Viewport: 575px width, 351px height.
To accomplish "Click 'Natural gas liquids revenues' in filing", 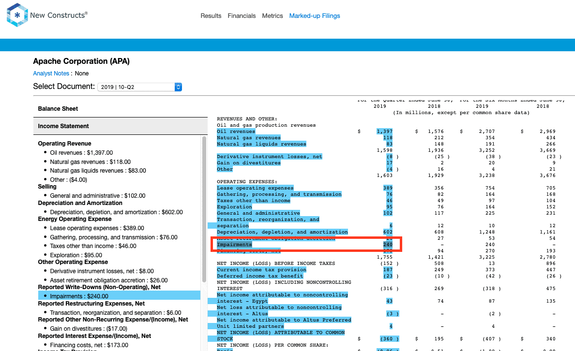I will [261, 144].
